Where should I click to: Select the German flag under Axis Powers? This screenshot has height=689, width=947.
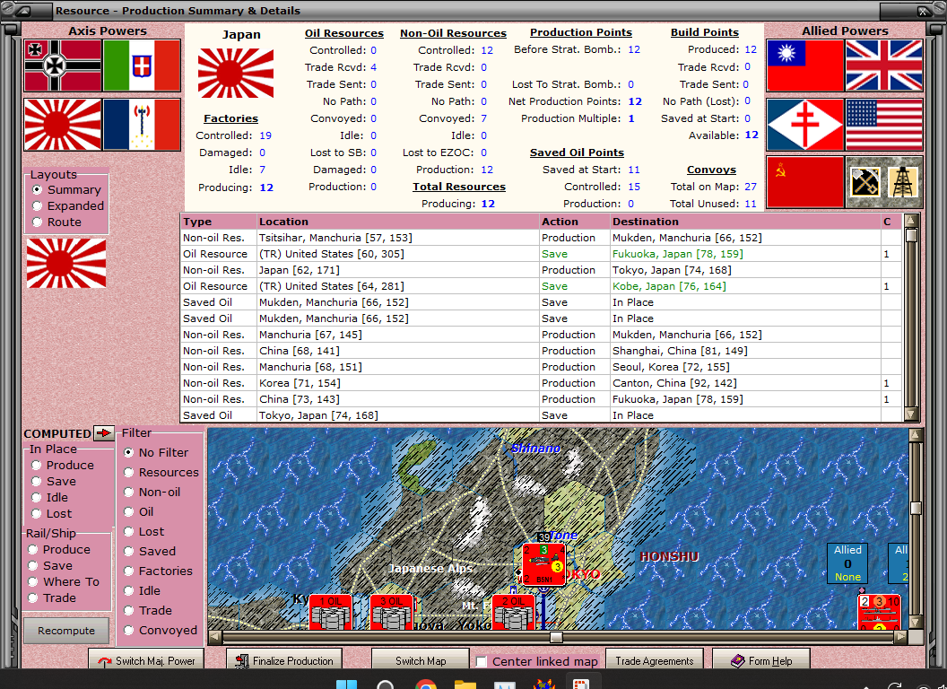coord(63,65)
